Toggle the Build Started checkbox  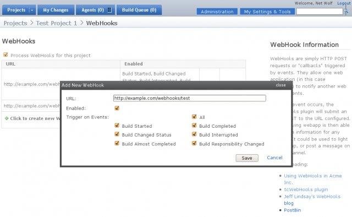pos(117,126)
